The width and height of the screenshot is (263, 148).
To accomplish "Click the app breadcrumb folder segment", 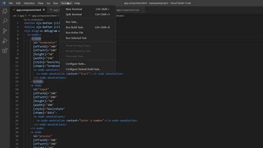I will click(22, 16).
